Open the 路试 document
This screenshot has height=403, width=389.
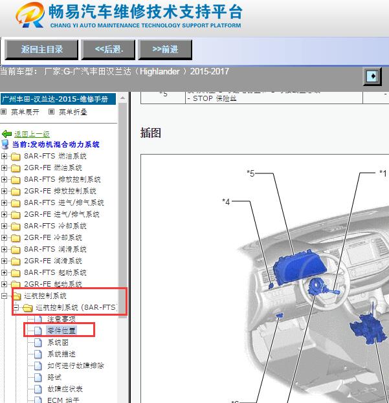[x=54, y=377]
